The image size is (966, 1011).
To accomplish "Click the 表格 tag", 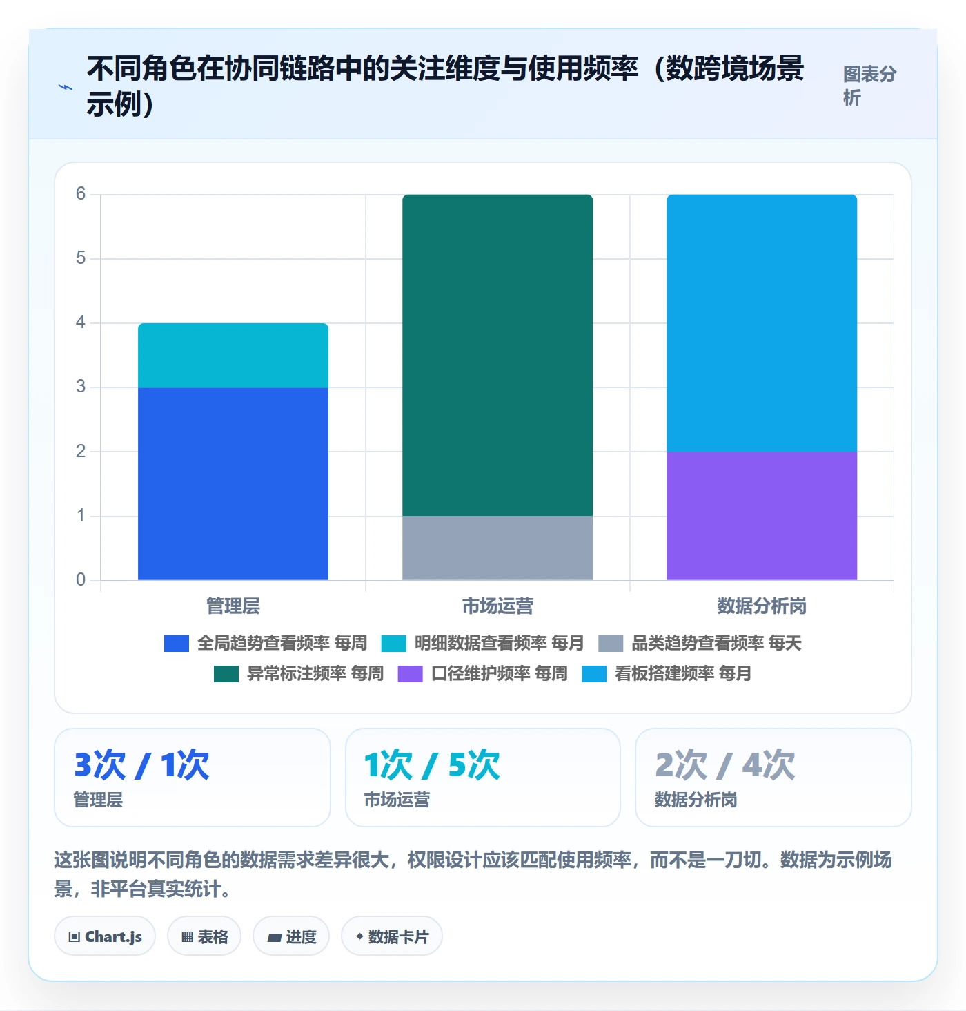I will coord(204,936).
